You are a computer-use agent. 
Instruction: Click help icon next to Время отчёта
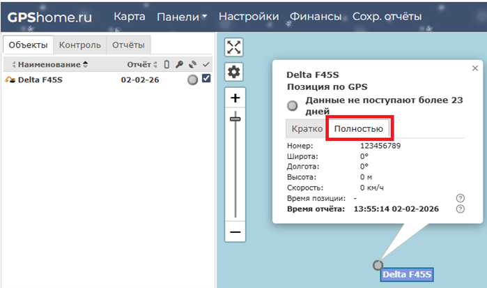click(460, 209)
